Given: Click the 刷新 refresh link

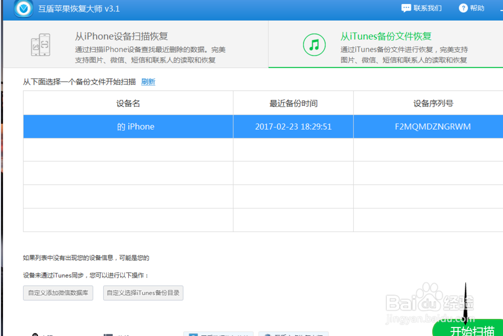Looking at the screenshot, I should point(148,82).
